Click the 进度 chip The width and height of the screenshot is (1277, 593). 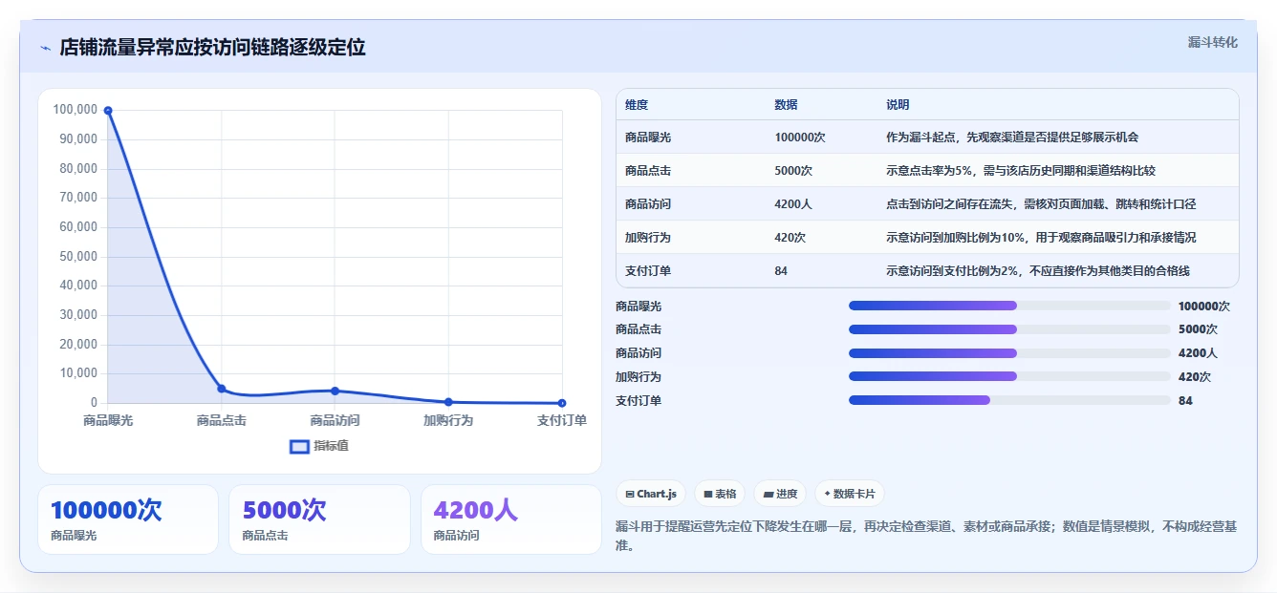click(x=780, y=494)
